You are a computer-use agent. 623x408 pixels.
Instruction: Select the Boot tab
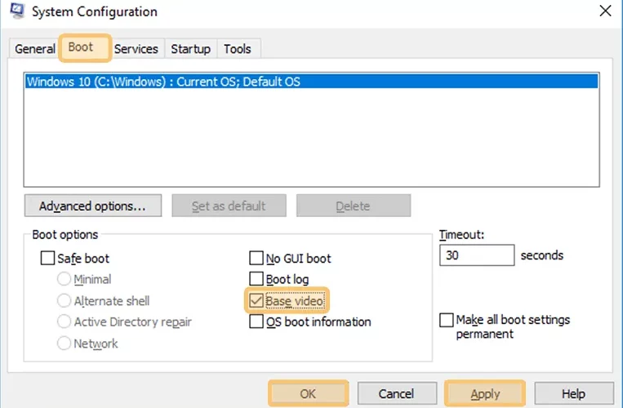pyautogui.click(x=85, y=47)
